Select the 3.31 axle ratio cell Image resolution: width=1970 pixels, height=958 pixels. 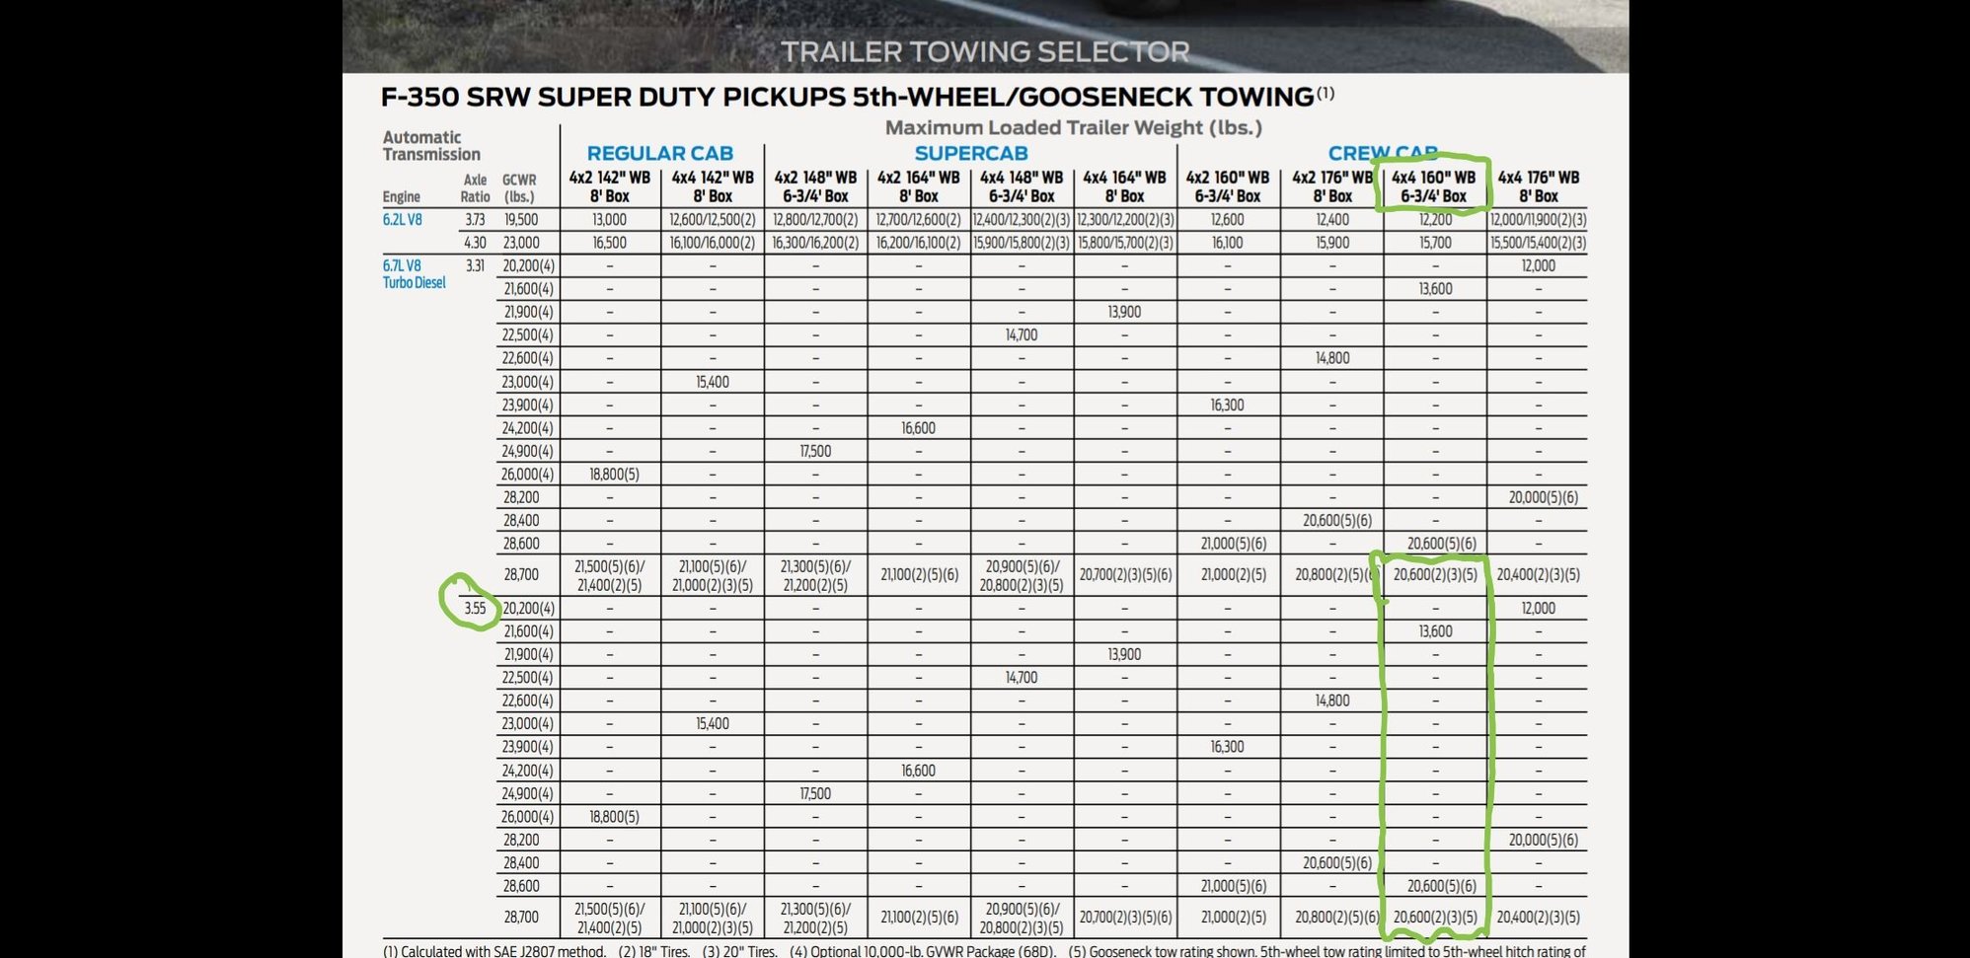475,265
